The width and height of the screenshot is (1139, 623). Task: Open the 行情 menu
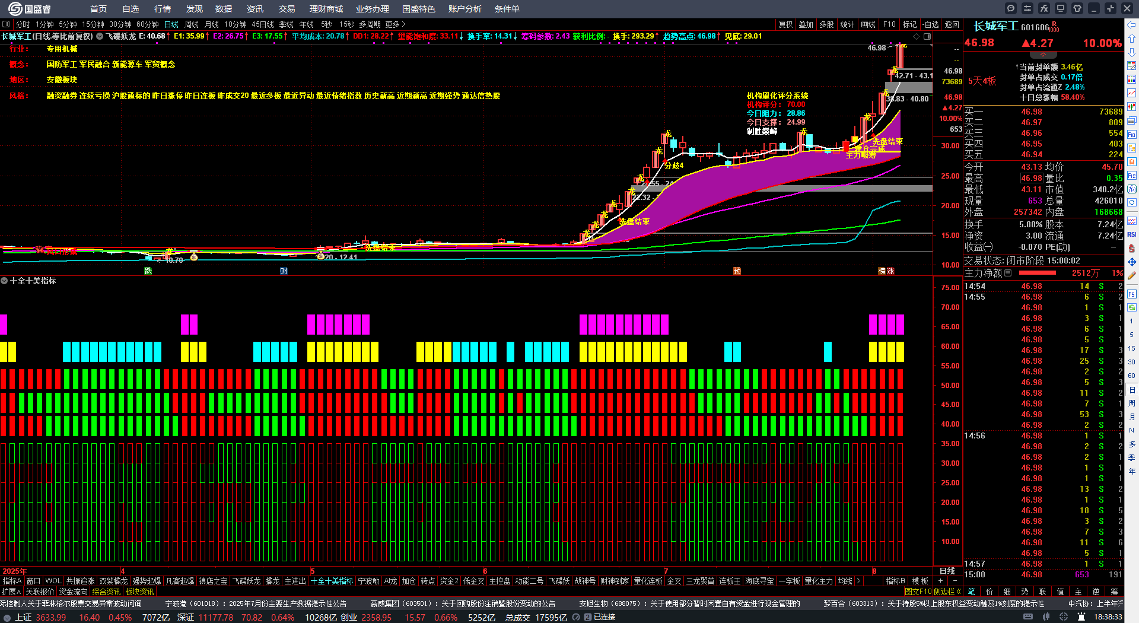coord(163,9)
